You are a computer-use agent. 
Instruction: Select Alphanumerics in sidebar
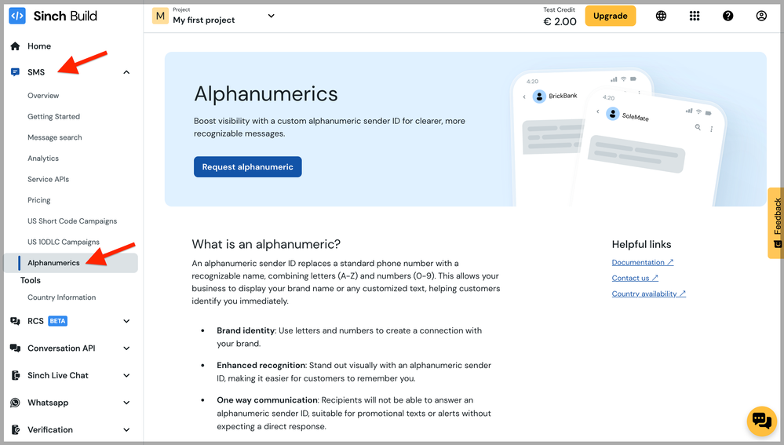71,263
